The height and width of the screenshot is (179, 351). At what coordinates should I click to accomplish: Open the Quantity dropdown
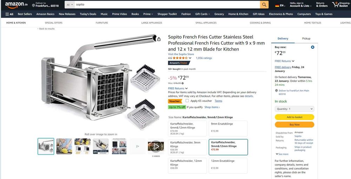(294, 109)
